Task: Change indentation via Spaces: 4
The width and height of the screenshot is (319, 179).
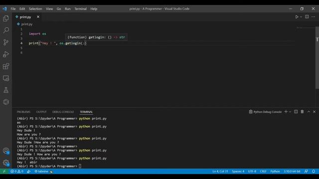Action: point(238,172)
